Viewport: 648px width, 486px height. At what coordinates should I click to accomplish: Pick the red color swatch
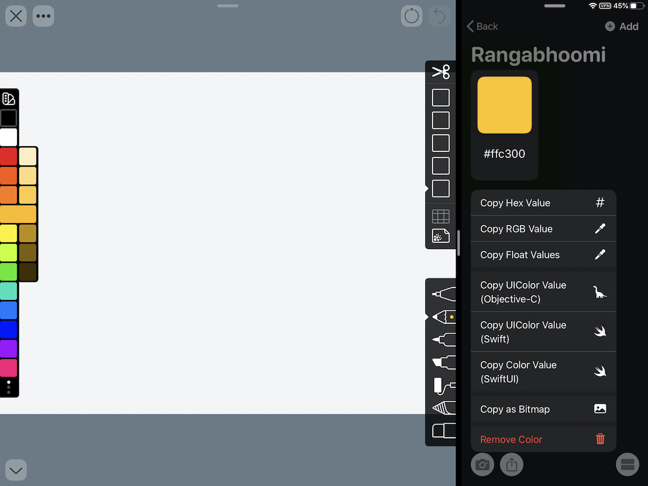pos(8,156)
